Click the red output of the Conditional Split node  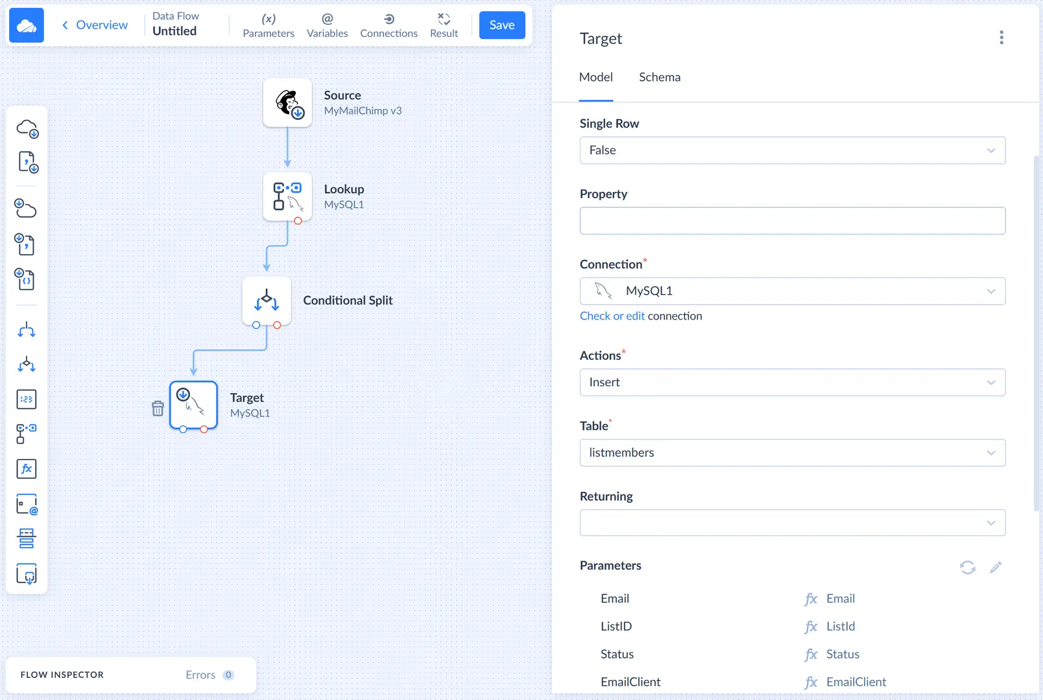point(277,325)
